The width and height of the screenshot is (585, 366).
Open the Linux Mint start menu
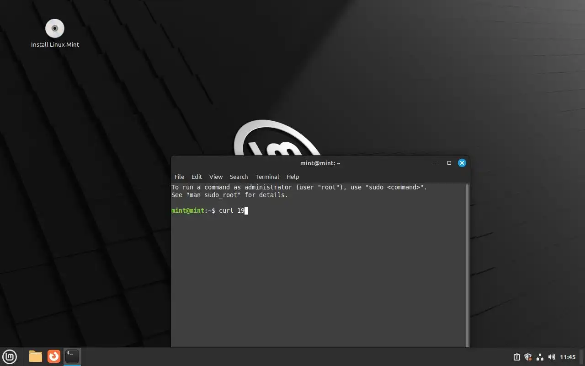[x=10, y=356]
